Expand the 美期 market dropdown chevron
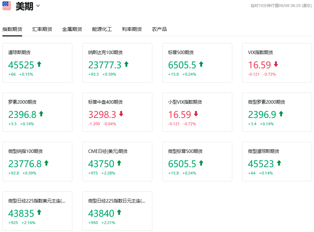The image size is (314, 232). [x=38, y=6]
